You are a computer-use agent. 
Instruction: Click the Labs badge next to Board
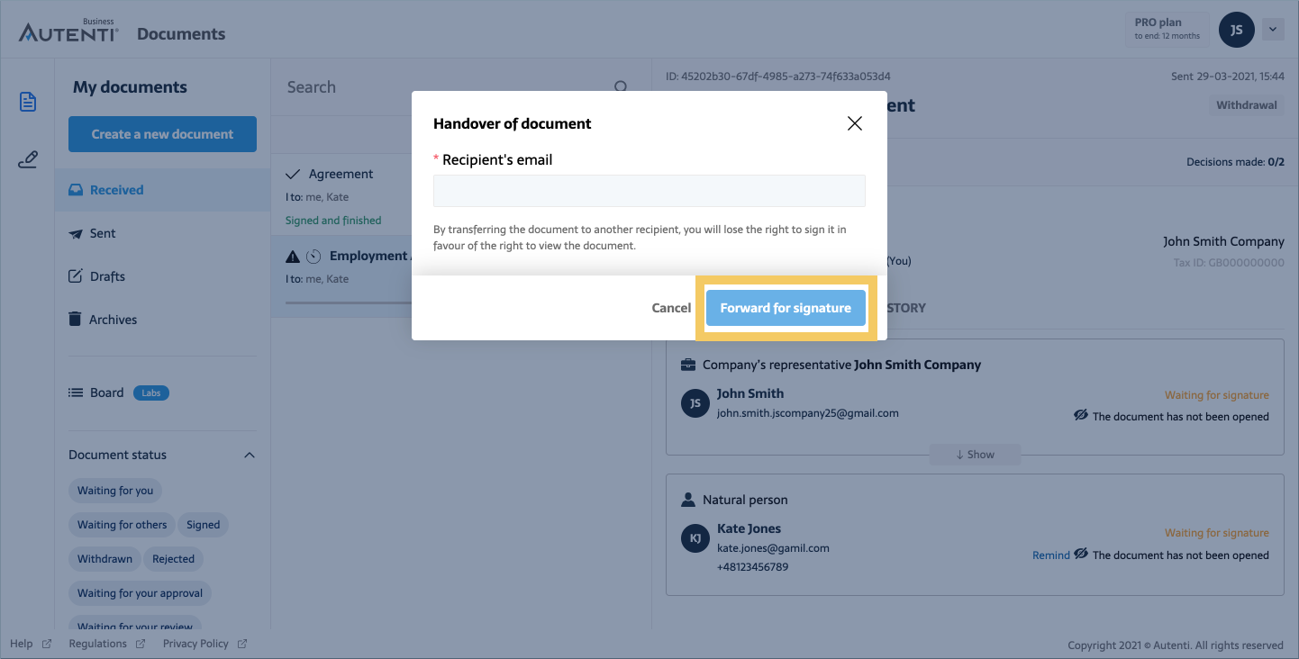tap(151, 393)
